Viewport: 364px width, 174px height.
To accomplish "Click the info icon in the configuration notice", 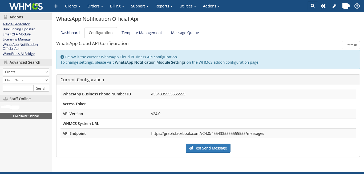I will (62, 57).
